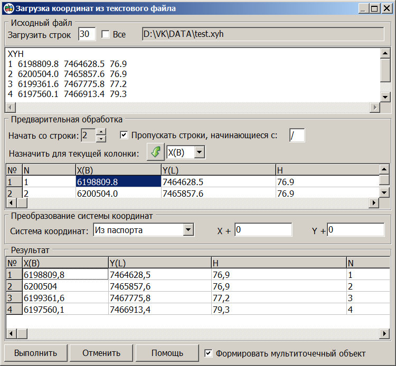The image size is (396, 366).
Task: Toggle 'Пропускать строки' checkbox
Action: click(124, 135)
